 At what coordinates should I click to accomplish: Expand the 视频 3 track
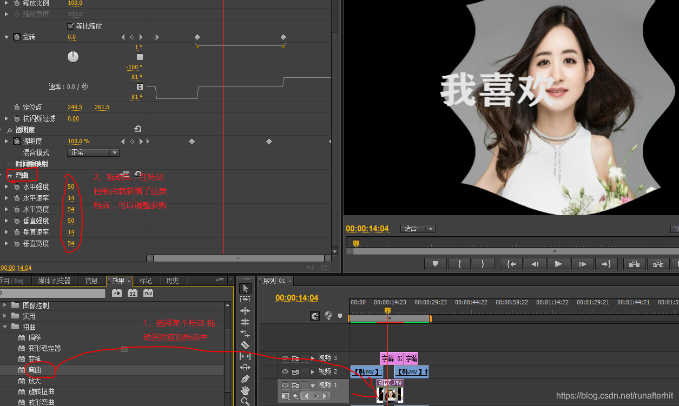[313, 358]
